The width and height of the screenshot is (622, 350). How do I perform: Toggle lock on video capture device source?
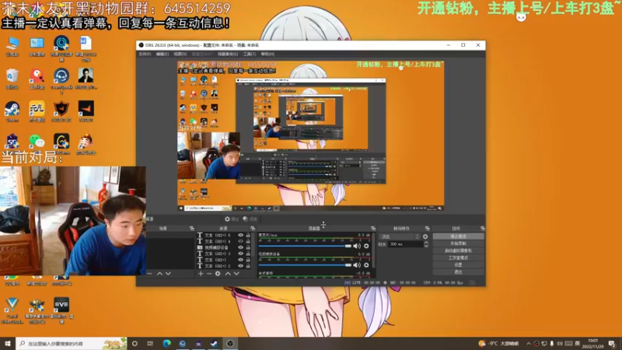point(248,247)
